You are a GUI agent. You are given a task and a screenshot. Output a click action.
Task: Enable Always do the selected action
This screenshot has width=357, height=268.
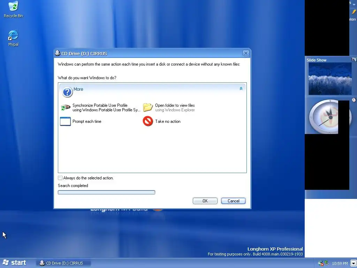(60, 178)
